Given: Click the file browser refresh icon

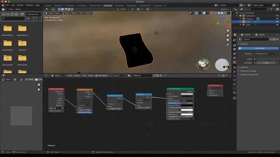Looking at the screenshot, I should tap(17, 14).
